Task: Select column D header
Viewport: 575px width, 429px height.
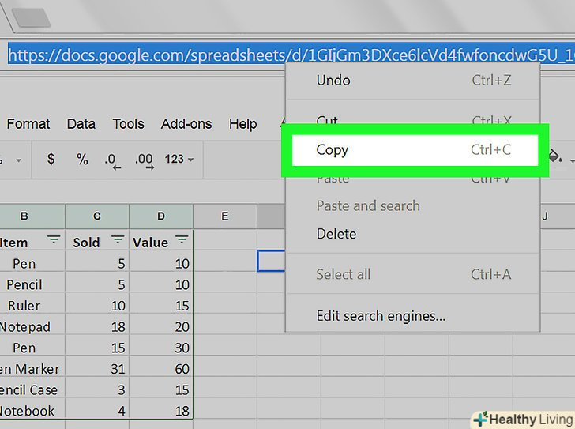Action: tap(161, 216)
